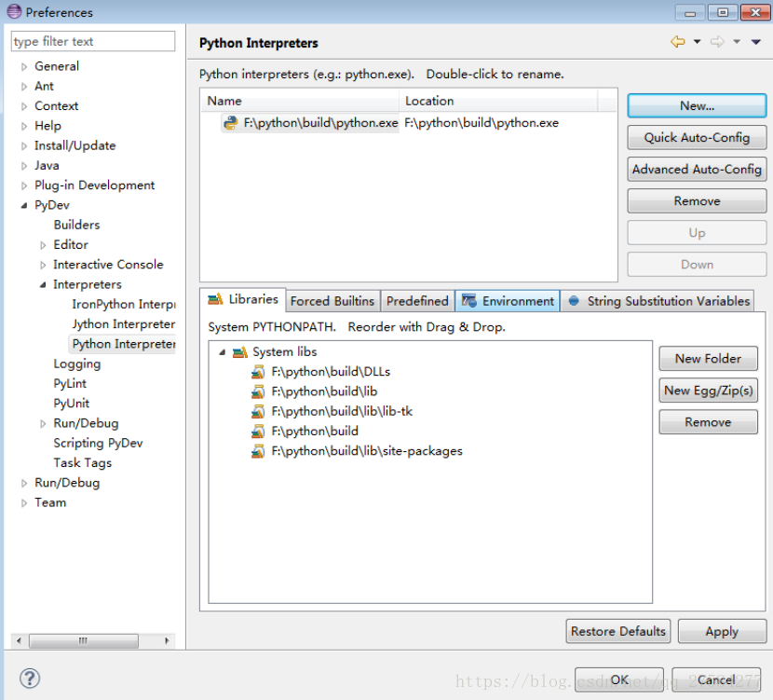The height and width of the screenshot is (700, 773).
Task: Click the Advanced Auto-Config button
Action: [x=697, y=169]
